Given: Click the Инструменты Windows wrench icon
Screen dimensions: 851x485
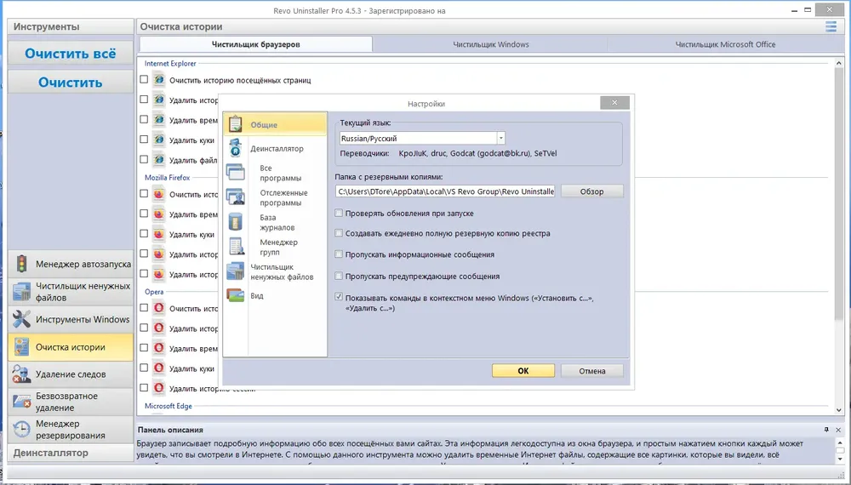Looking at the screenshot, I should 21,319.
